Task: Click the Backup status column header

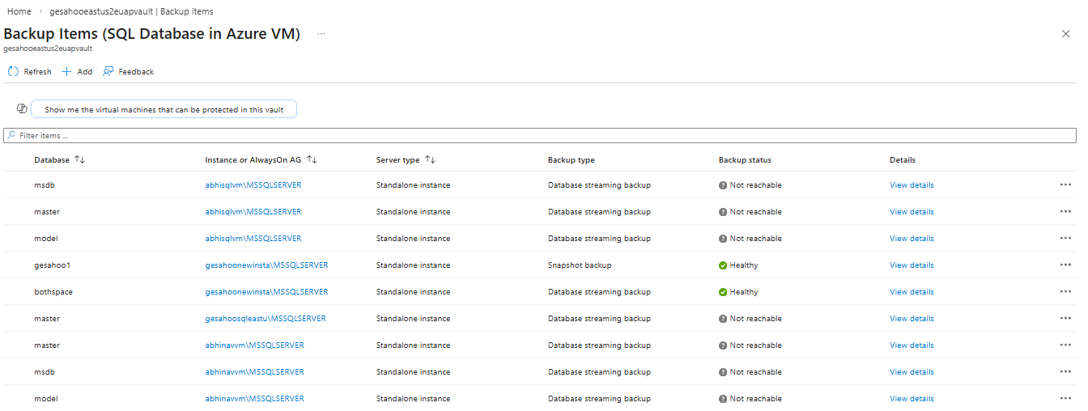Action: click(x=745, y=160)
